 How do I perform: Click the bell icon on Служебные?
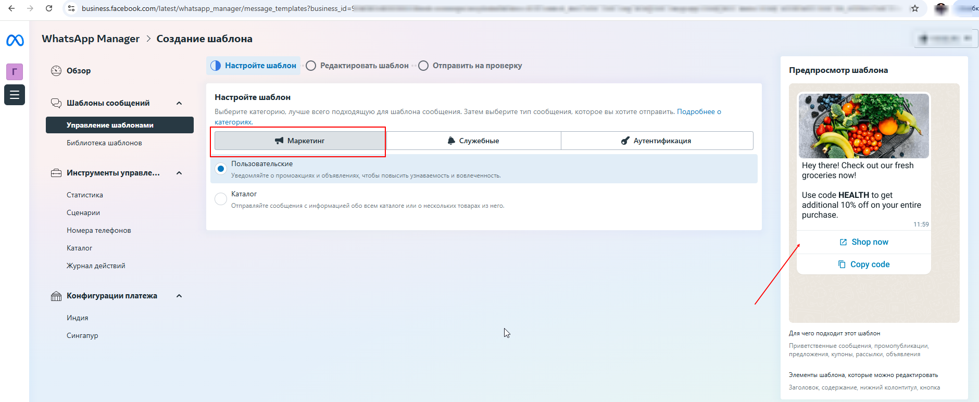[x=451, y=141]
